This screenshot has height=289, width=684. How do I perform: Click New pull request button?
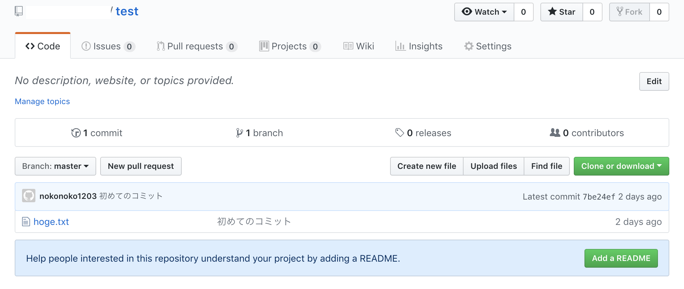[141, 166]
